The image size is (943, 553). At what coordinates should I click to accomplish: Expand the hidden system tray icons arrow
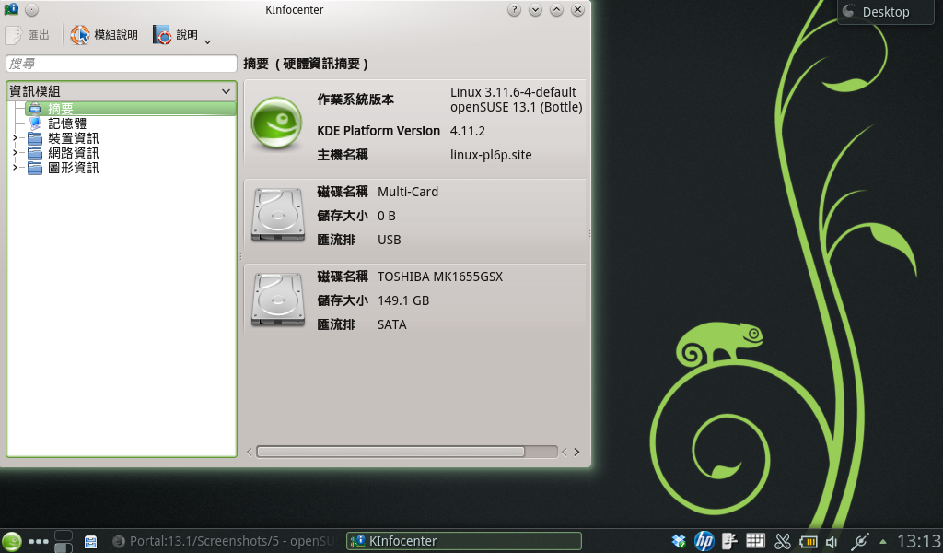click(x=883, y=541)
